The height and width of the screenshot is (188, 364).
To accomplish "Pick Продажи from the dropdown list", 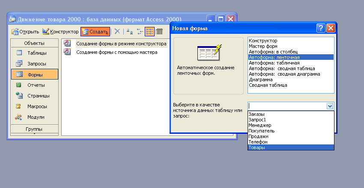I will coord(291,136).
